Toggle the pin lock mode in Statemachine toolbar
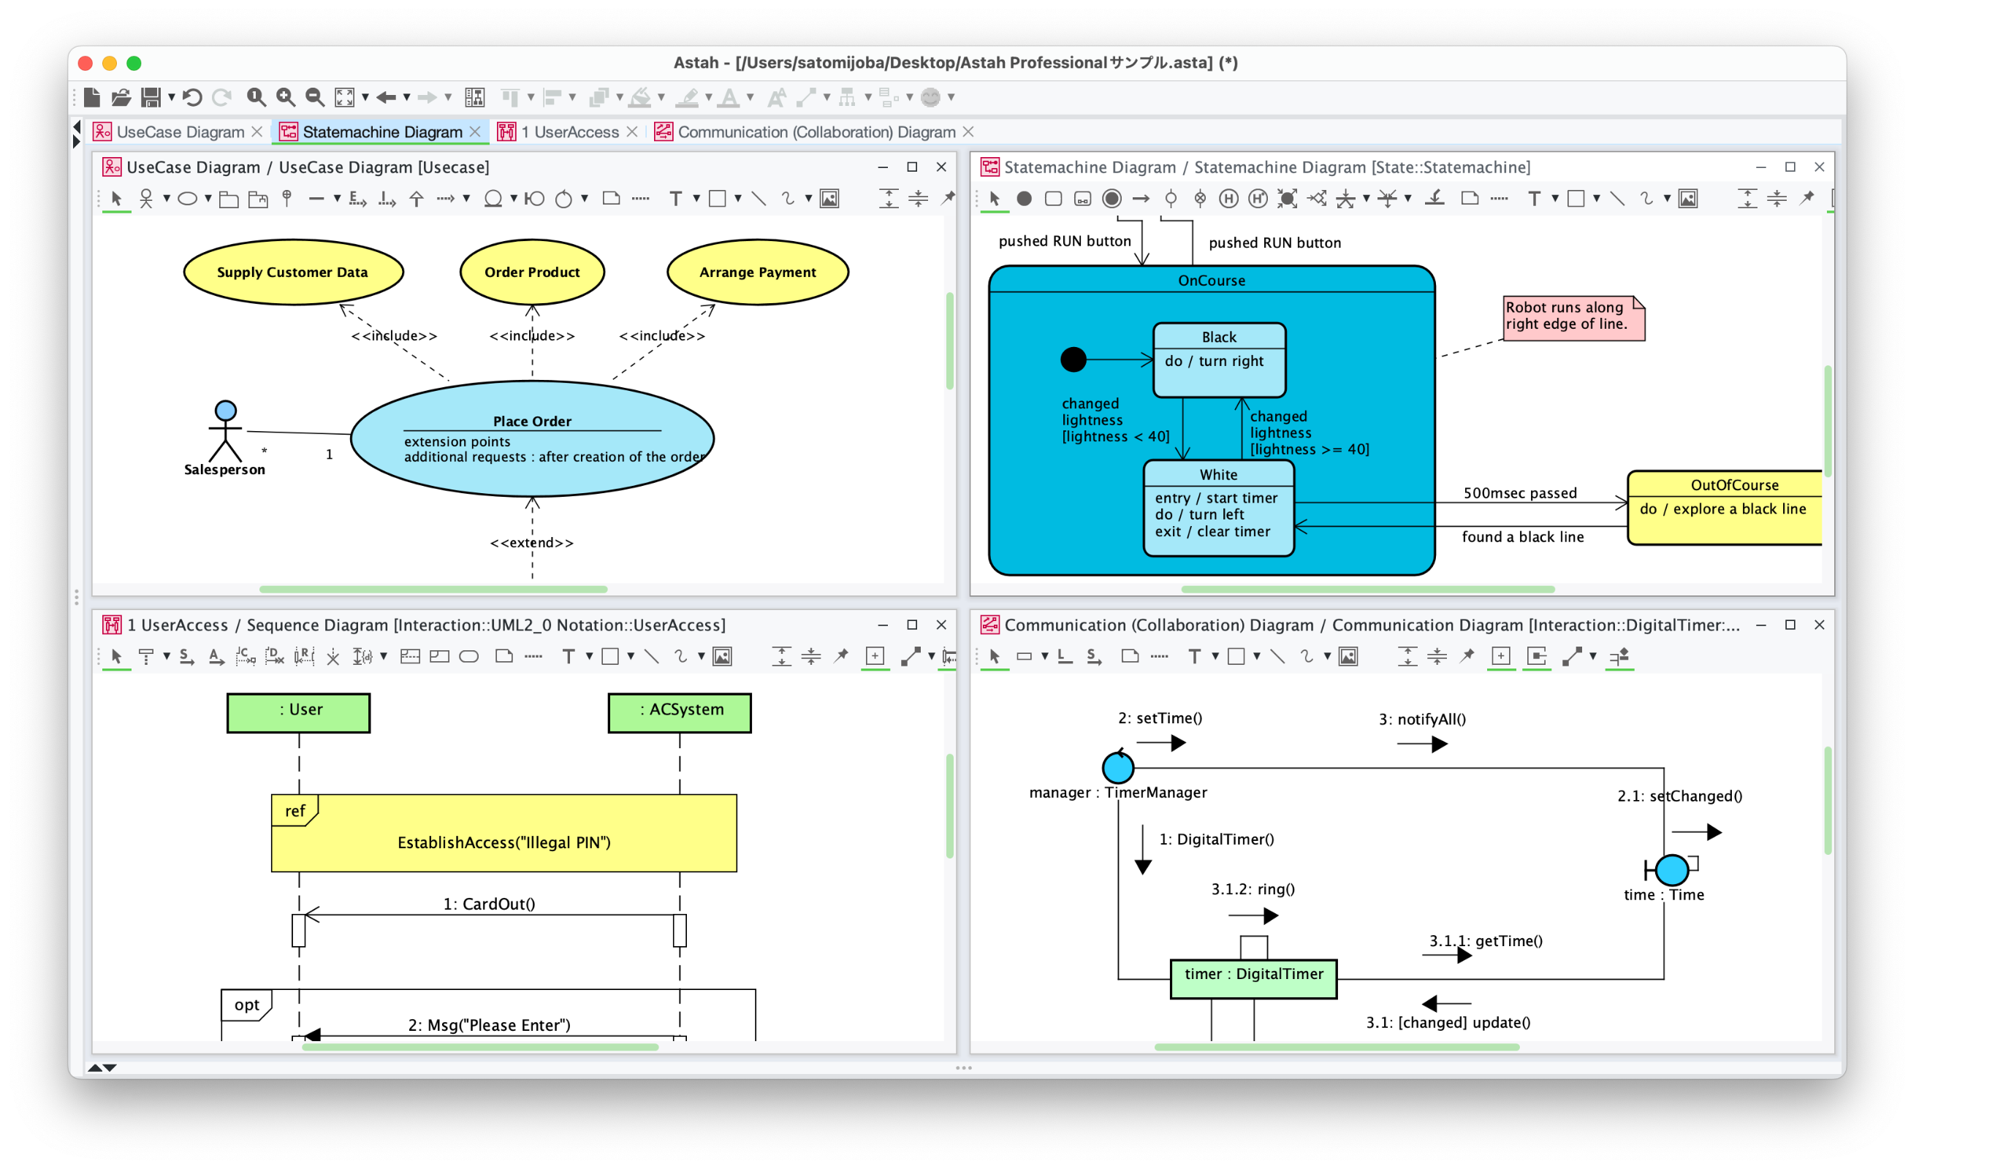 (1807, 199)
